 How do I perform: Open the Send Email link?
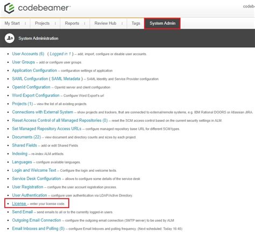click(22, 212)
